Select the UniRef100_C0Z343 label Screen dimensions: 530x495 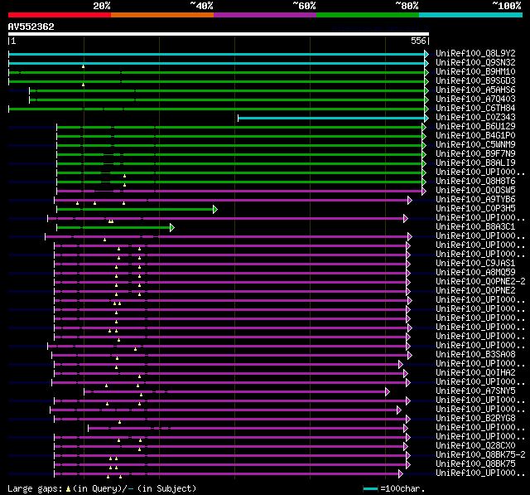[475, 118]
